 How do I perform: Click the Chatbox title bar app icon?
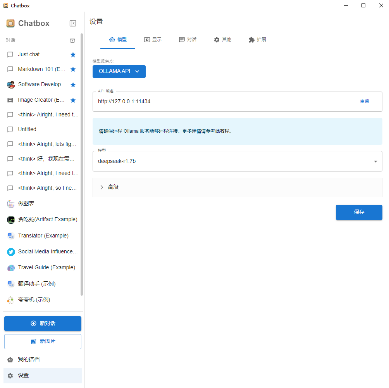(6, 5)
